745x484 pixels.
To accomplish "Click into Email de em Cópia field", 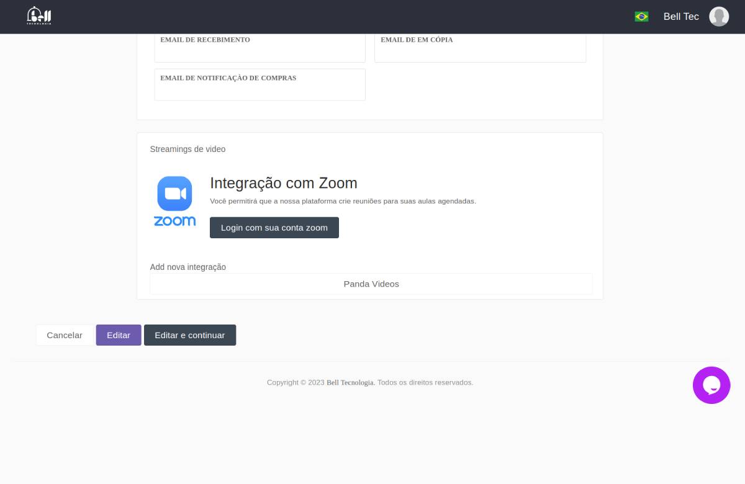I will click(x=480, y=52).
